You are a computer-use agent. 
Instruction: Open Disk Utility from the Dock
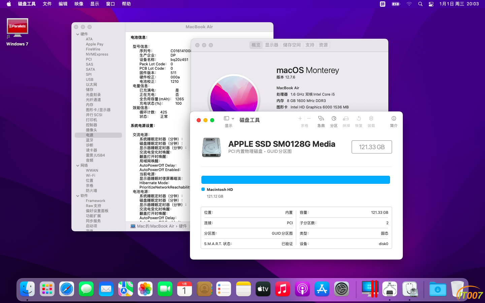(410, 289)
